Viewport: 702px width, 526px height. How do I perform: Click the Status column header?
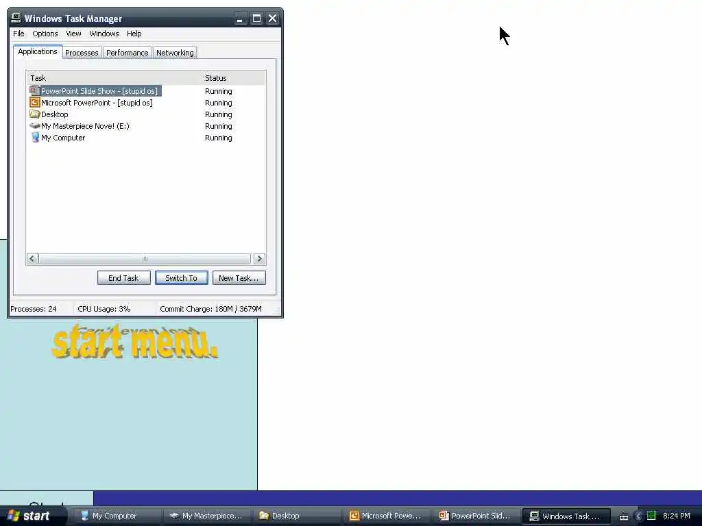point(234,78)
